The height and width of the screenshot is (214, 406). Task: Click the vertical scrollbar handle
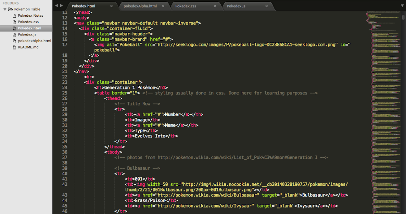(x=403, y=17)
